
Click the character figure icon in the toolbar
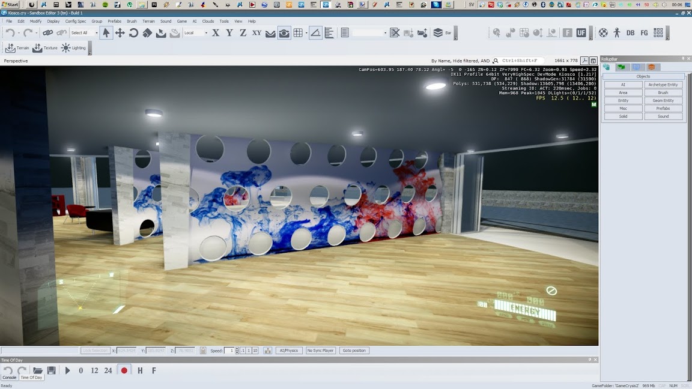click(616, 32)
